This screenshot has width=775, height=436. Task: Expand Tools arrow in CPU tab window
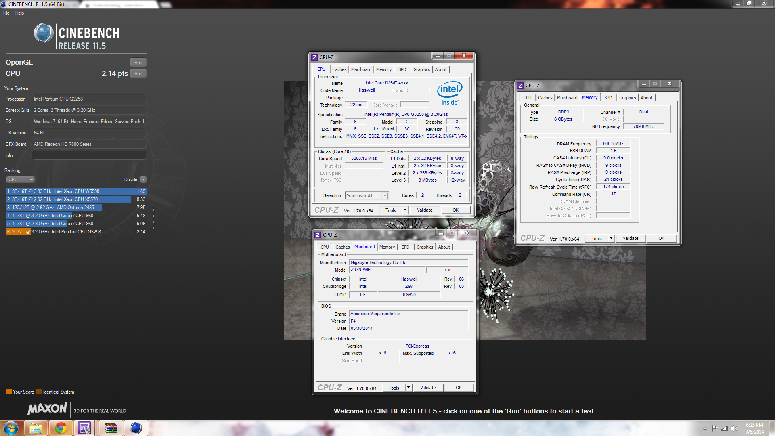406,210
